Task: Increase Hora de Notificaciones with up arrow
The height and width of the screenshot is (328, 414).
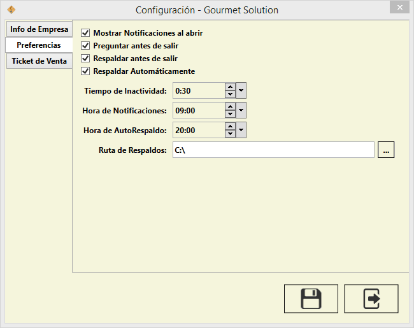Action: [230, 106]
